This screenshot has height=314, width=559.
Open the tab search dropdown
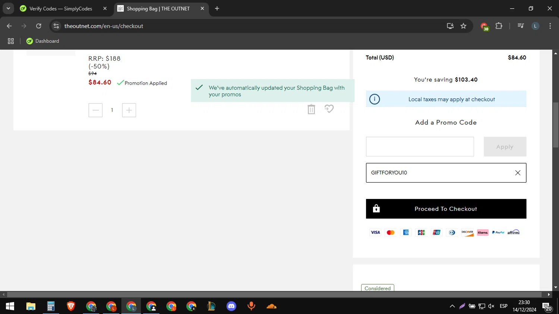point(8,9)
